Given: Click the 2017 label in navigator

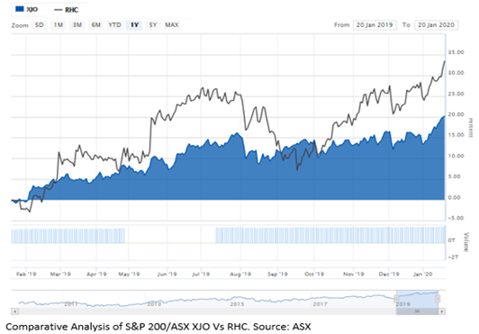Looking at the screenshot, I should tap(320, 304).
